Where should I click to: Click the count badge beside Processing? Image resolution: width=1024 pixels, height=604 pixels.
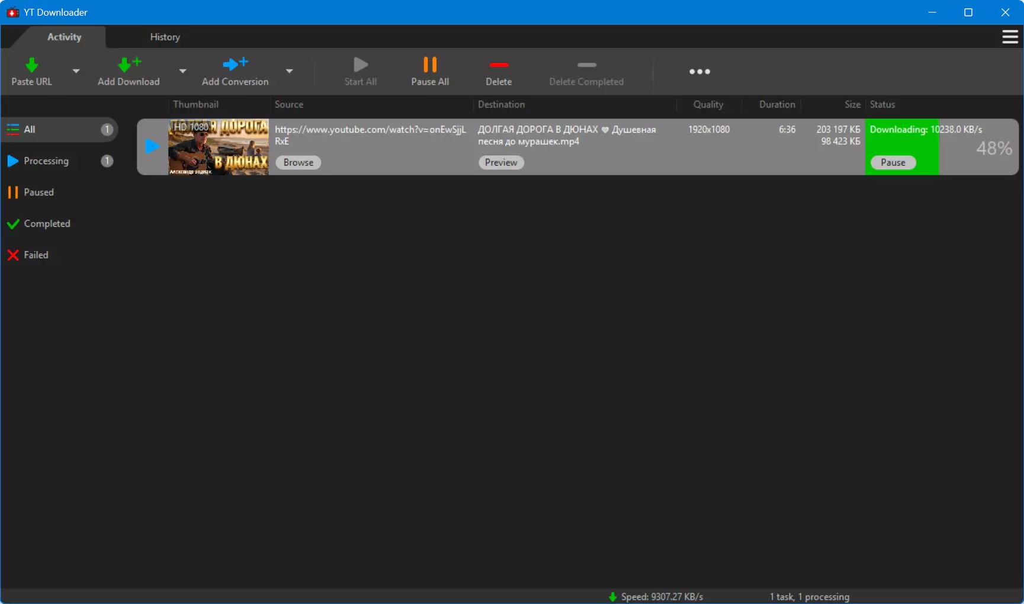[x=107, y=161]
